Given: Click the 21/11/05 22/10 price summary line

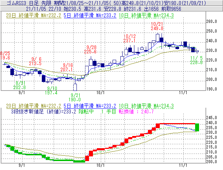Looking at the screenshot, I should pyautogui.click(x=104, y=9).
